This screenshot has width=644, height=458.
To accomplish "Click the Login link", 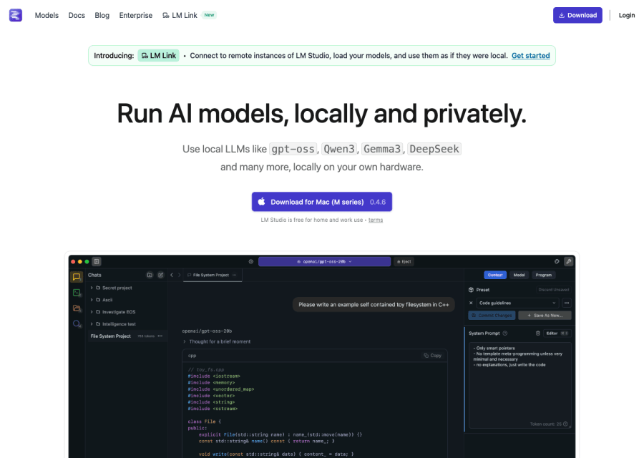I will click(626, 15).
